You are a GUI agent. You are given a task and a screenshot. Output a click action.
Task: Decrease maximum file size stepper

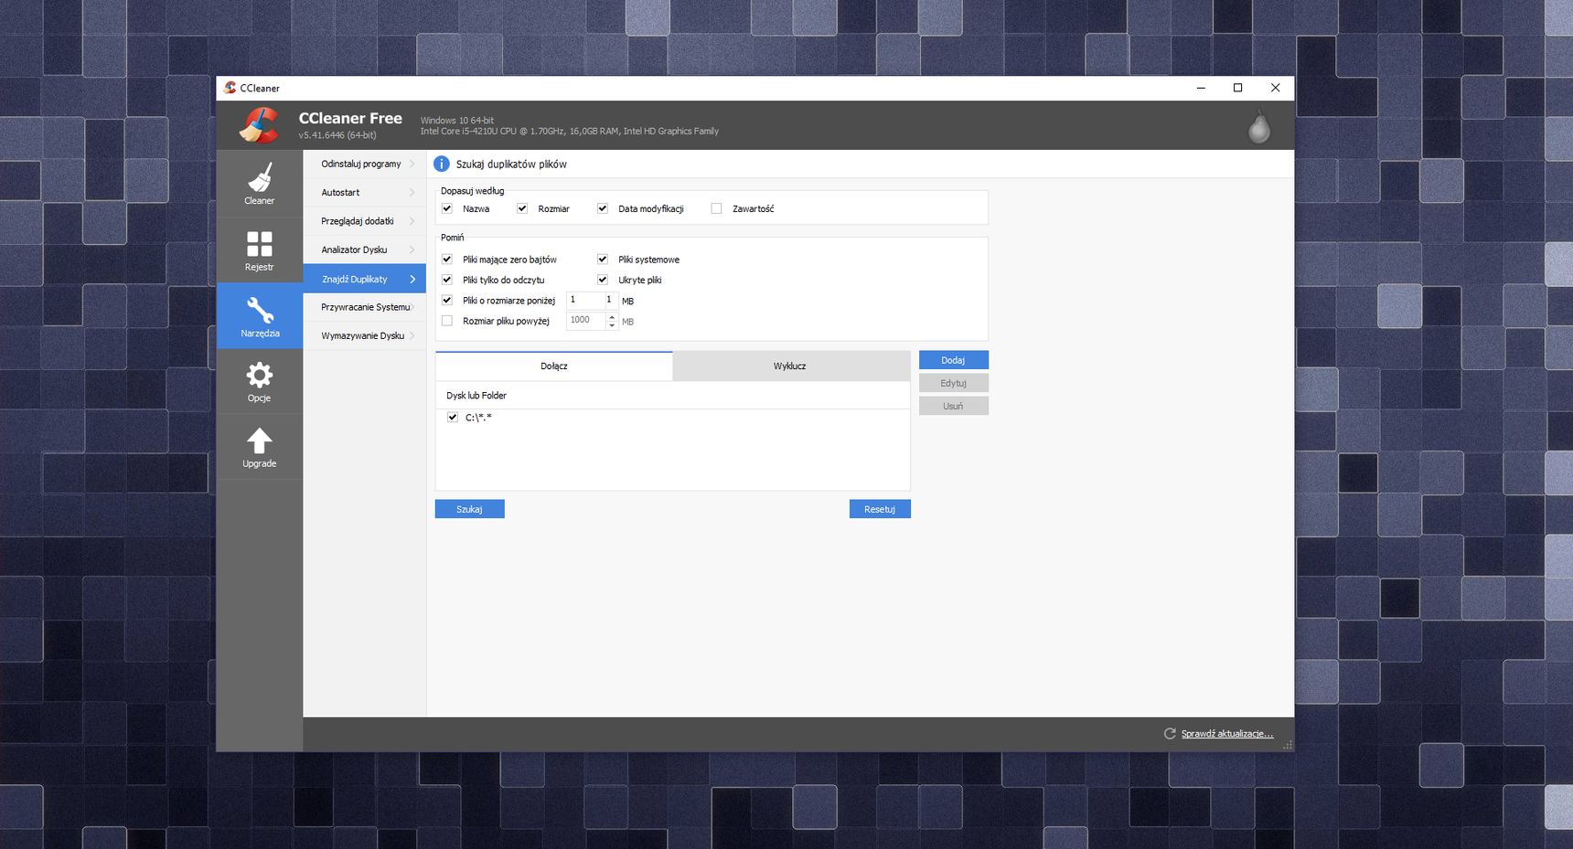(612, 324)
